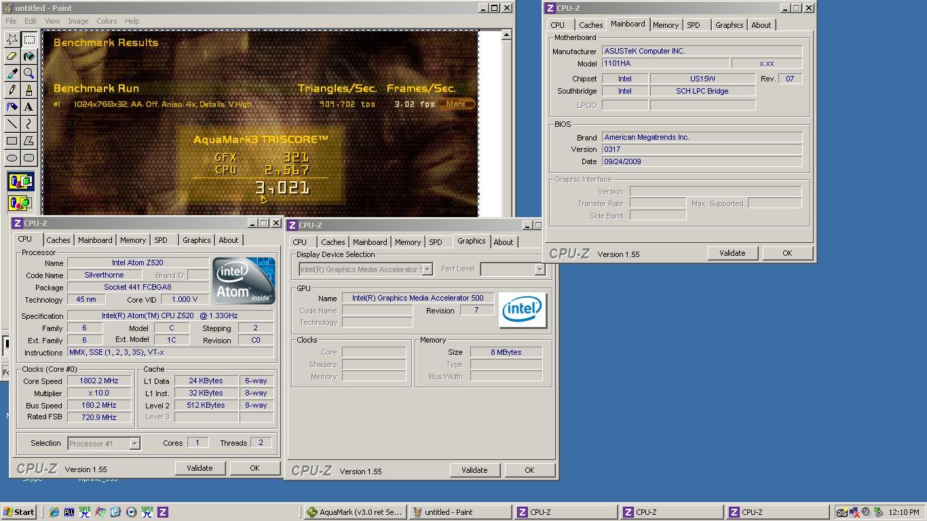Open About tab in processor CPU-Z window
Image resolution: width=927 pixels, height=521 pixels.
click(229, 240)
